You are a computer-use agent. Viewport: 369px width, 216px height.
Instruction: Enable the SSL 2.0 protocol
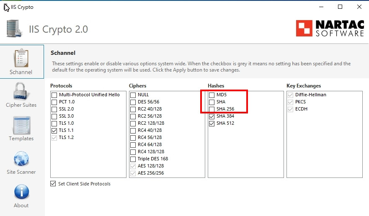point(54,109)
